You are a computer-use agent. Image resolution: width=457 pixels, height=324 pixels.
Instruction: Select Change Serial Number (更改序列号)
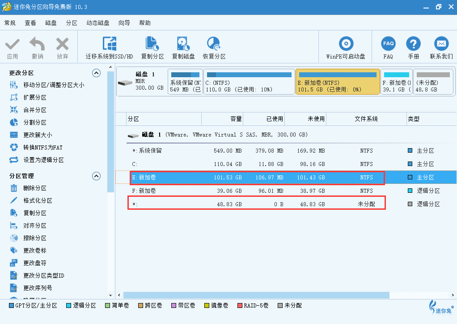pos(31,288)
